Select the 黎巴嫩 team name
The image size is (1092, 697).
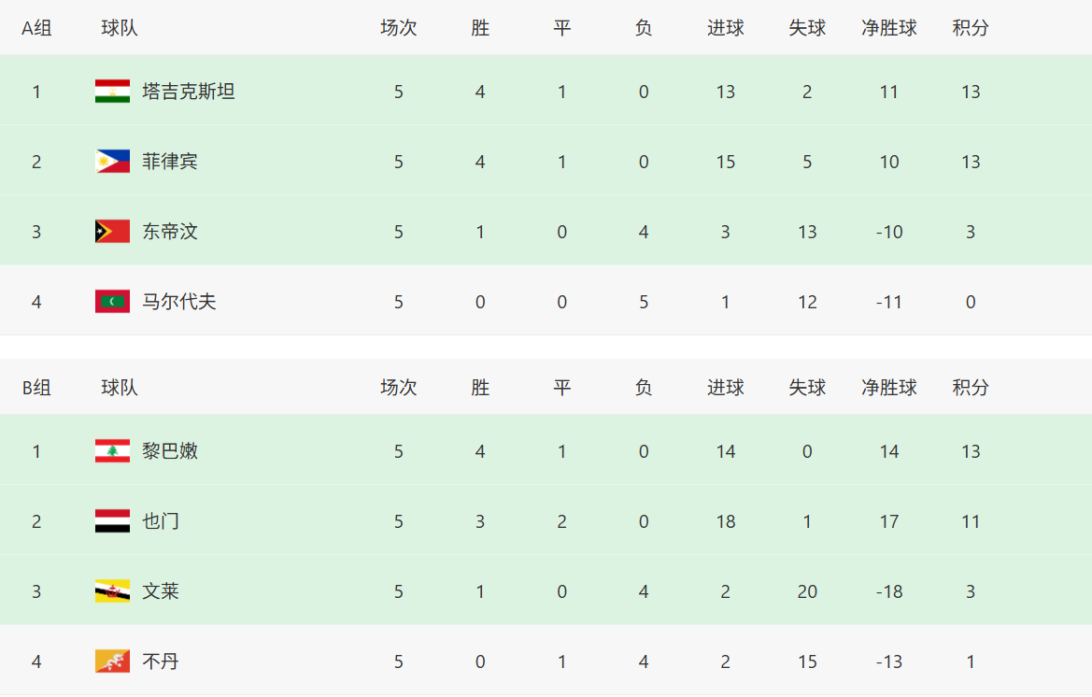point(170,451)
